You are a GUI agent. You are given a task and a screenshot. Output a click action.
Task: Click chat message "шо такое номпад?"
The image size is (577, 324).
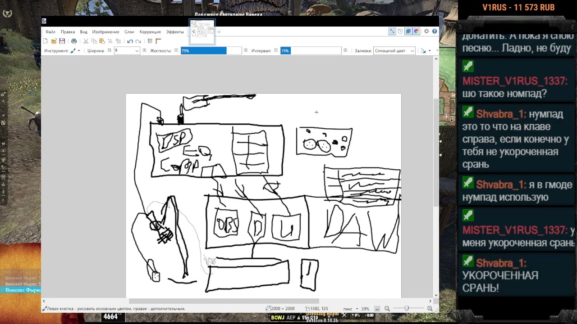point(504,94)
